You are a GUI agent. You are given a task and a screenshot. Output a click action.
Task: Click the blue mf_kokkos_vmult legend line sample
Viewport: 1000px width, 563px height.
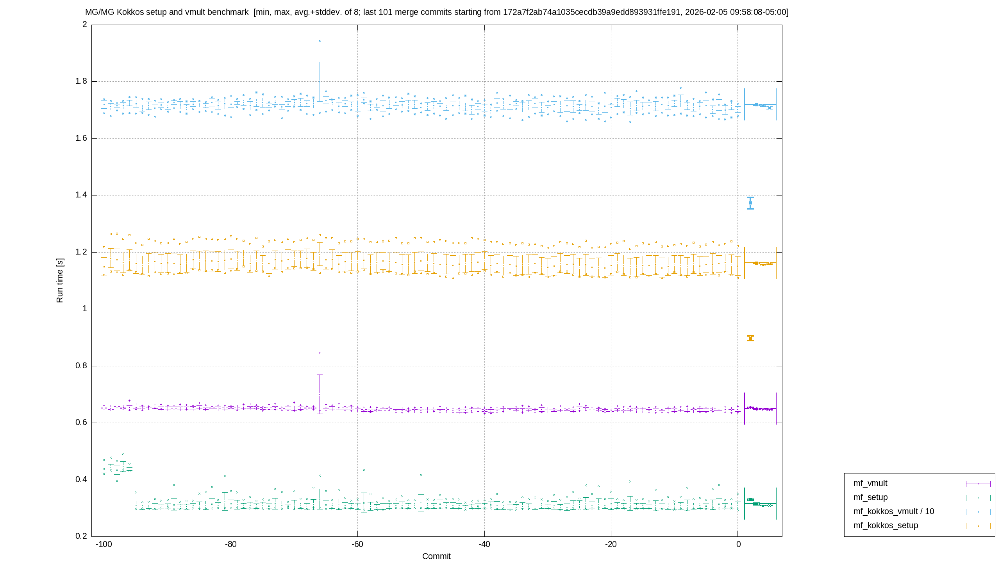coord(978,512)
